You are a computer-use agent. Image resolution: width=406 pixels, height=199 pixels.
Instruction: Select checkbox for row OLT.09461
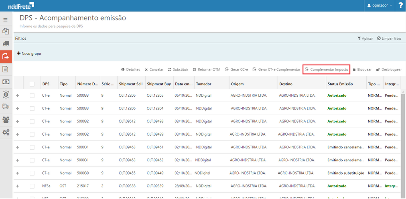pos(32,147)
